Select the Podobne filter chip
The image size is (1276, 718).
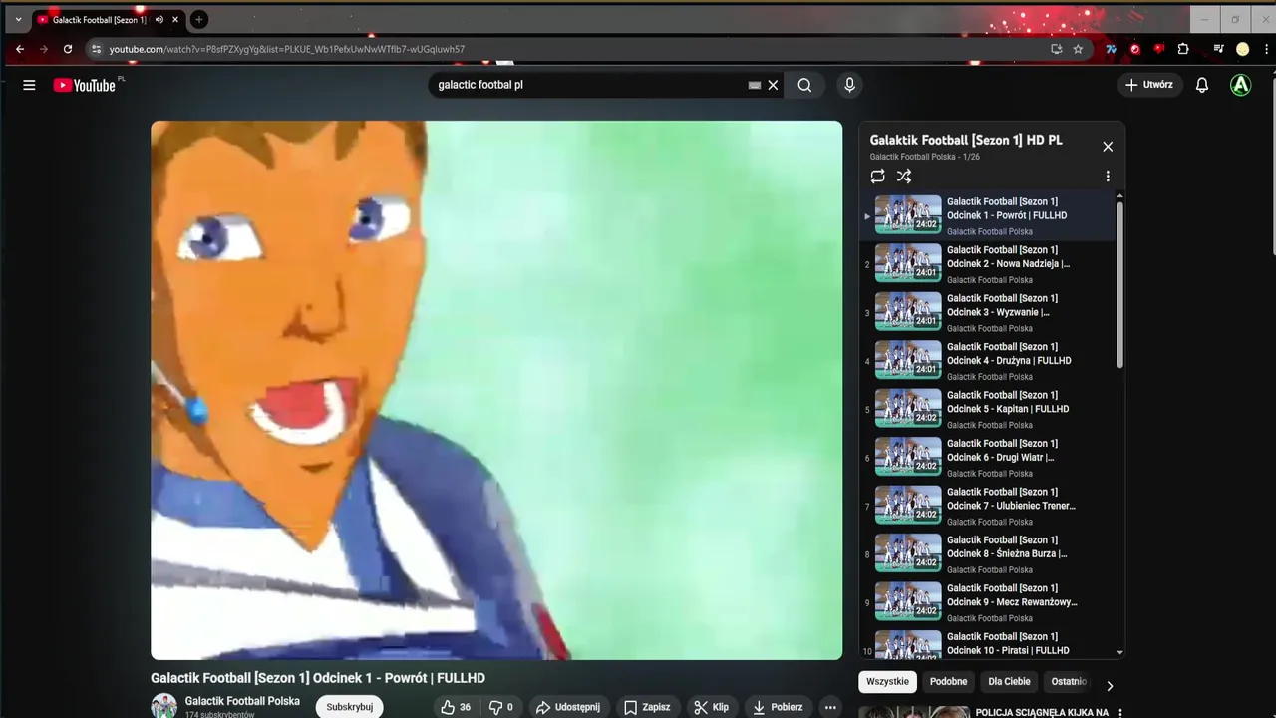point(948,682)
